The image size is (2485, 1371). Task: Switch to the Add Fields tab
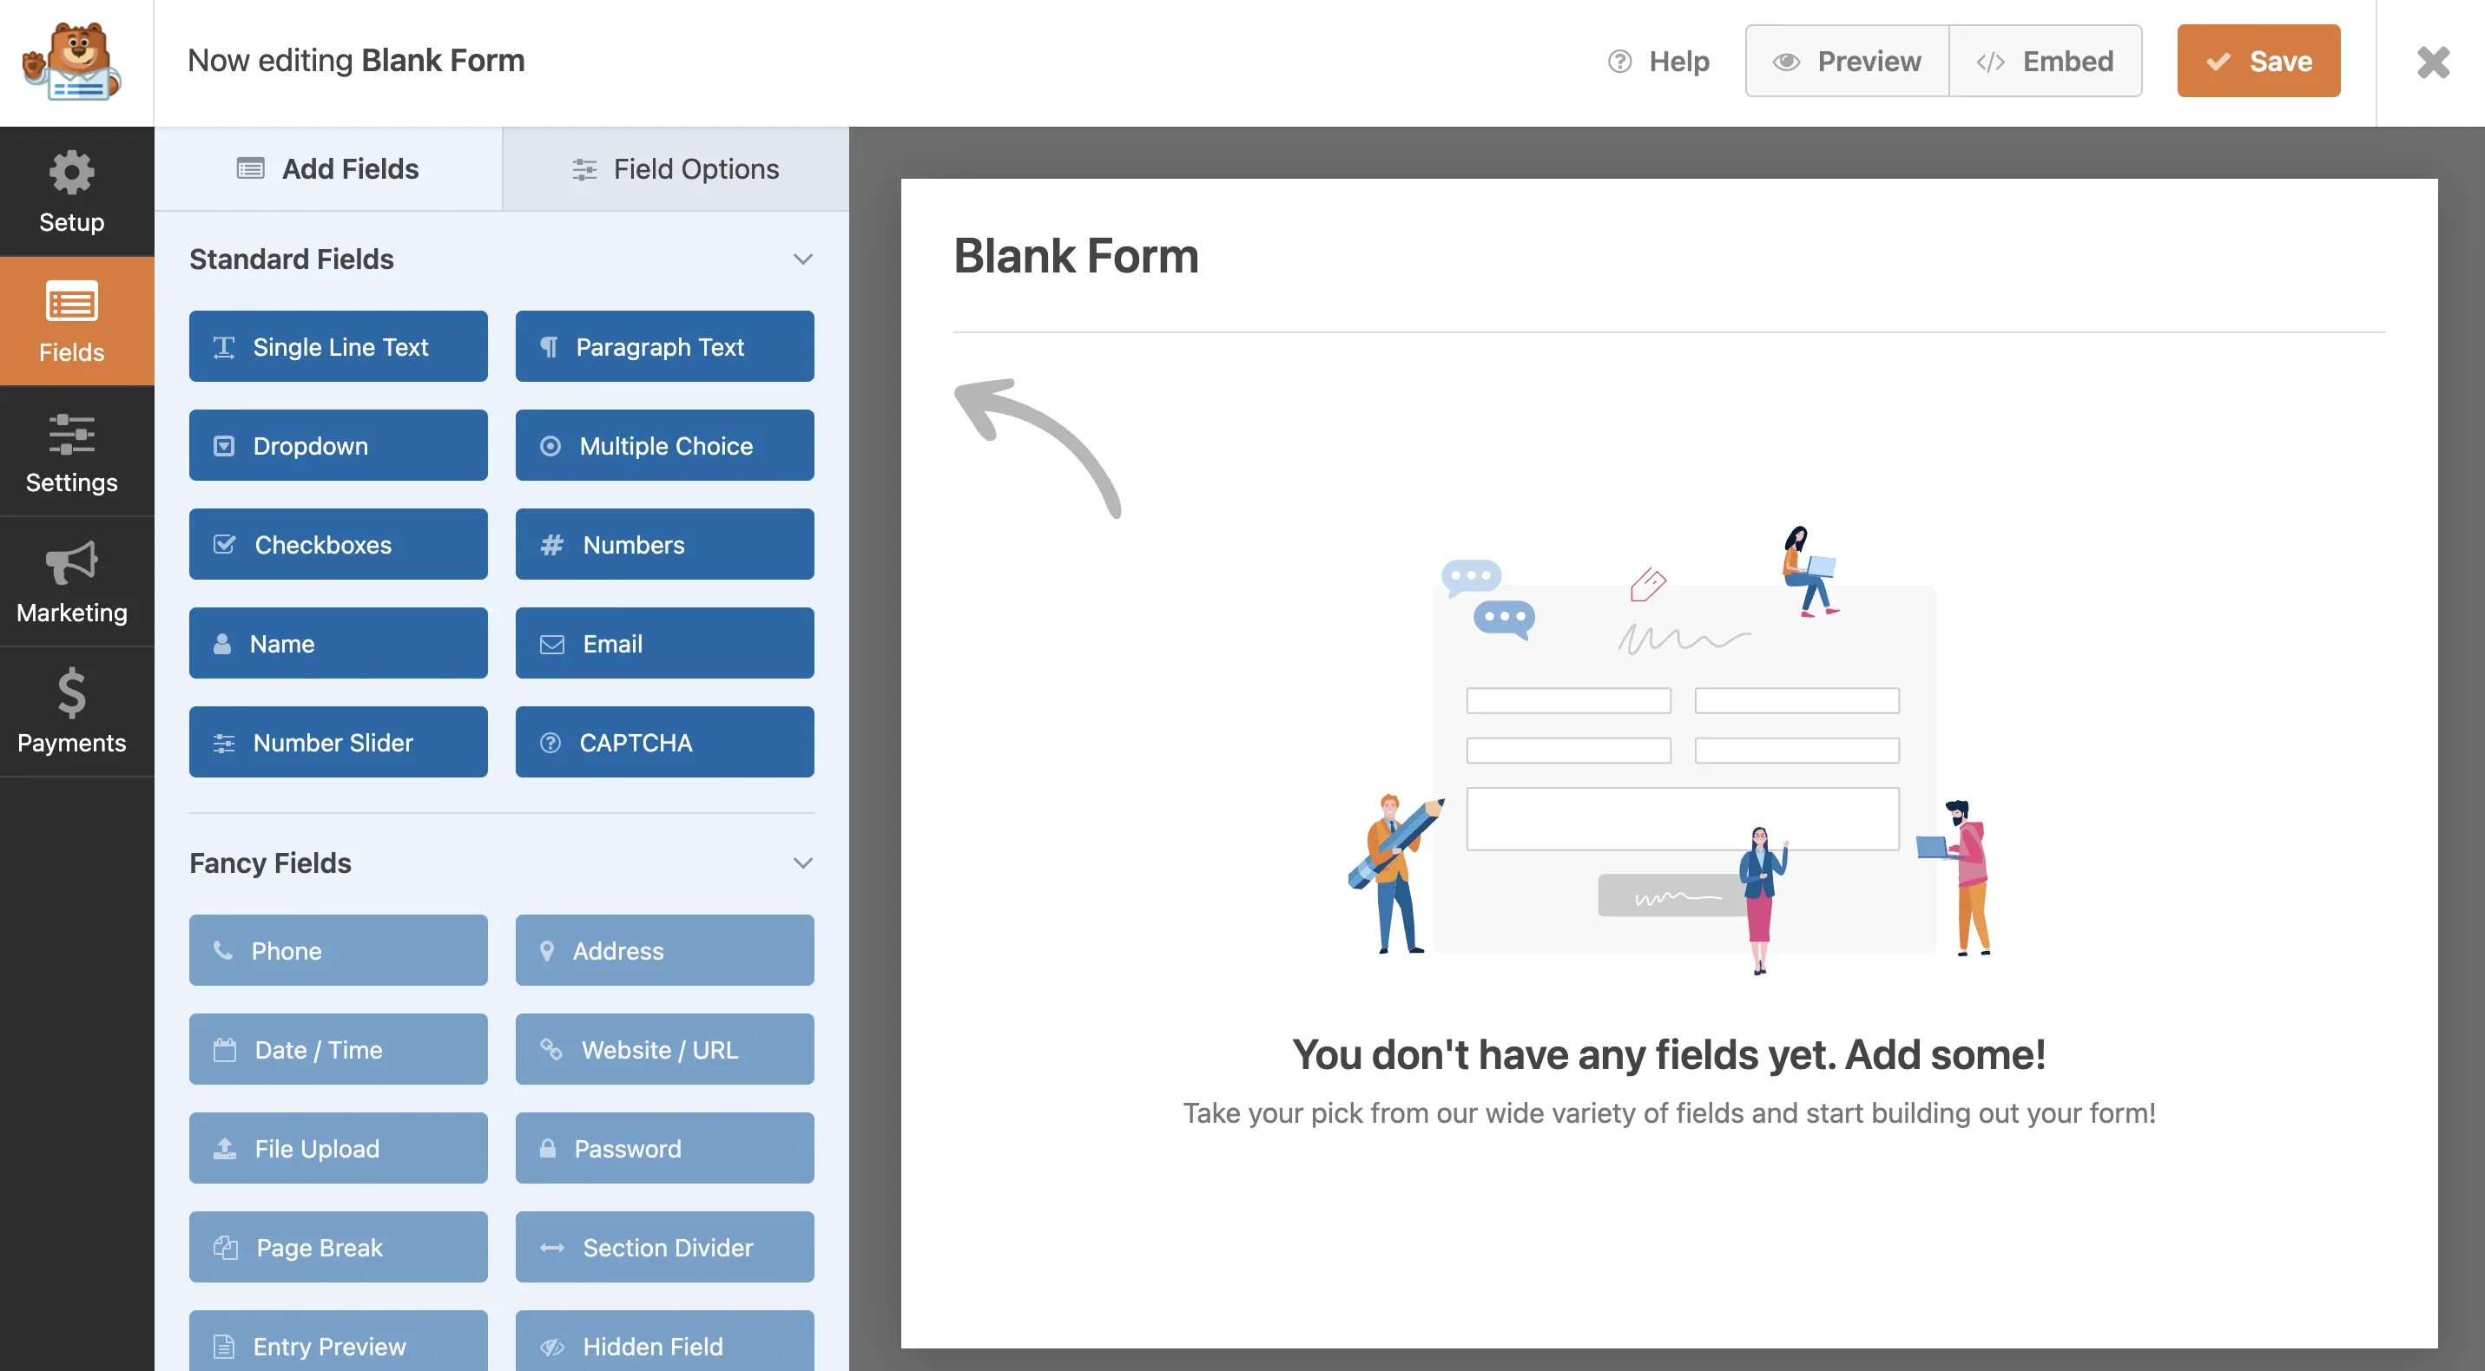[x=328, y=168]
